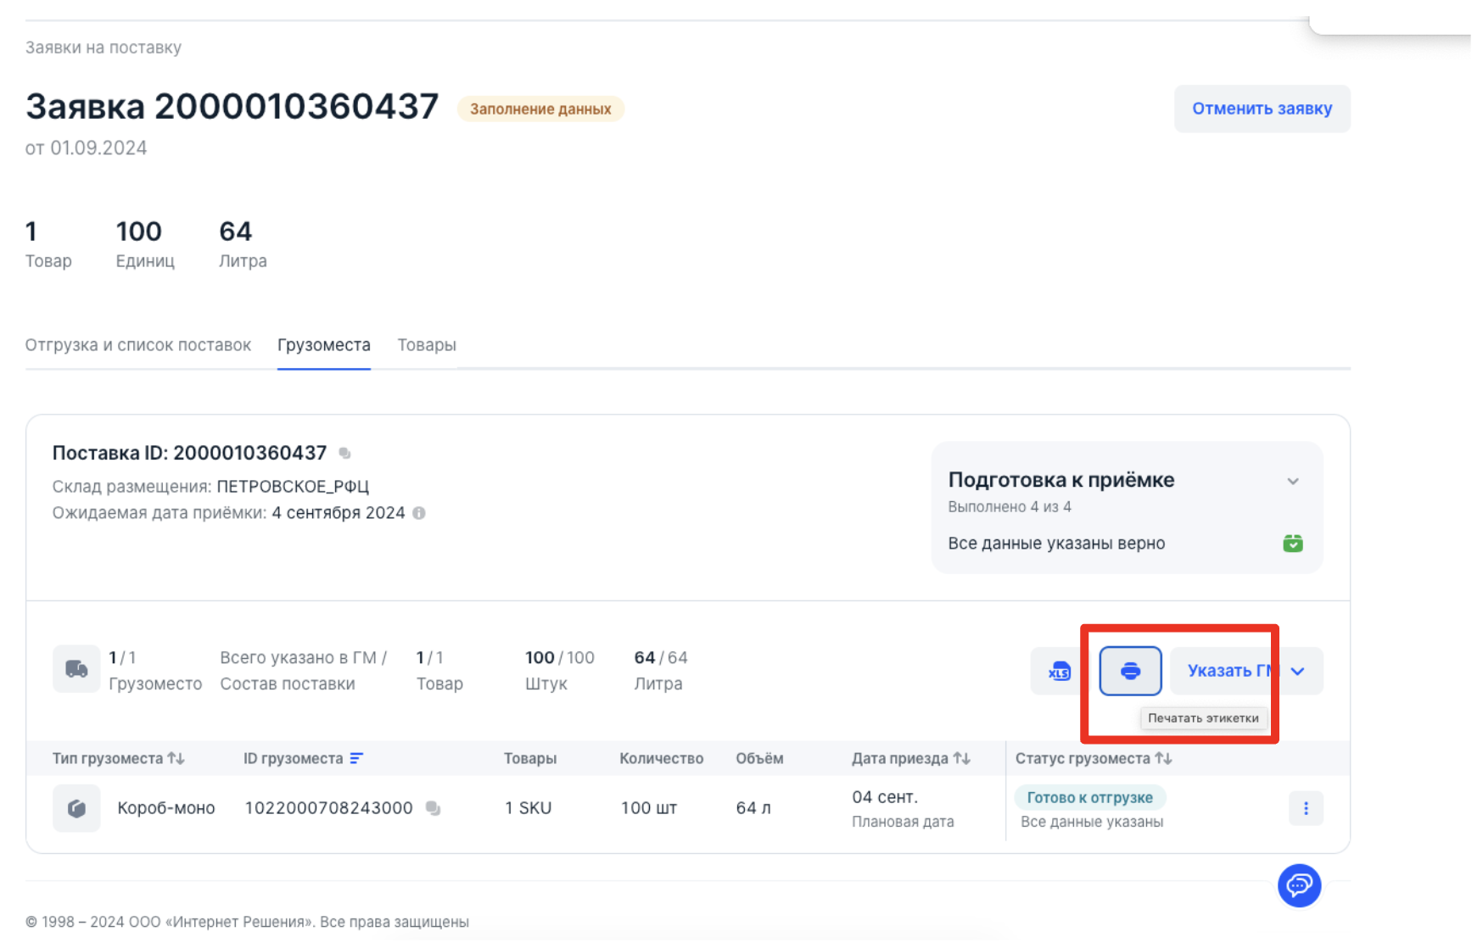Click warehouse name ПЕТРОВСКОЕ_РФЦ
The width and height of the screenshot is (1483, 943).
[x=293, y=487]
